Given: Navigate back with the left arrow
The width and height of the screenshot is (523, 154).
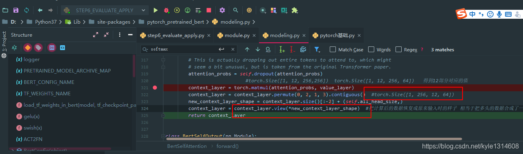Looking at the screenshot, I should [x=40, y=10].
